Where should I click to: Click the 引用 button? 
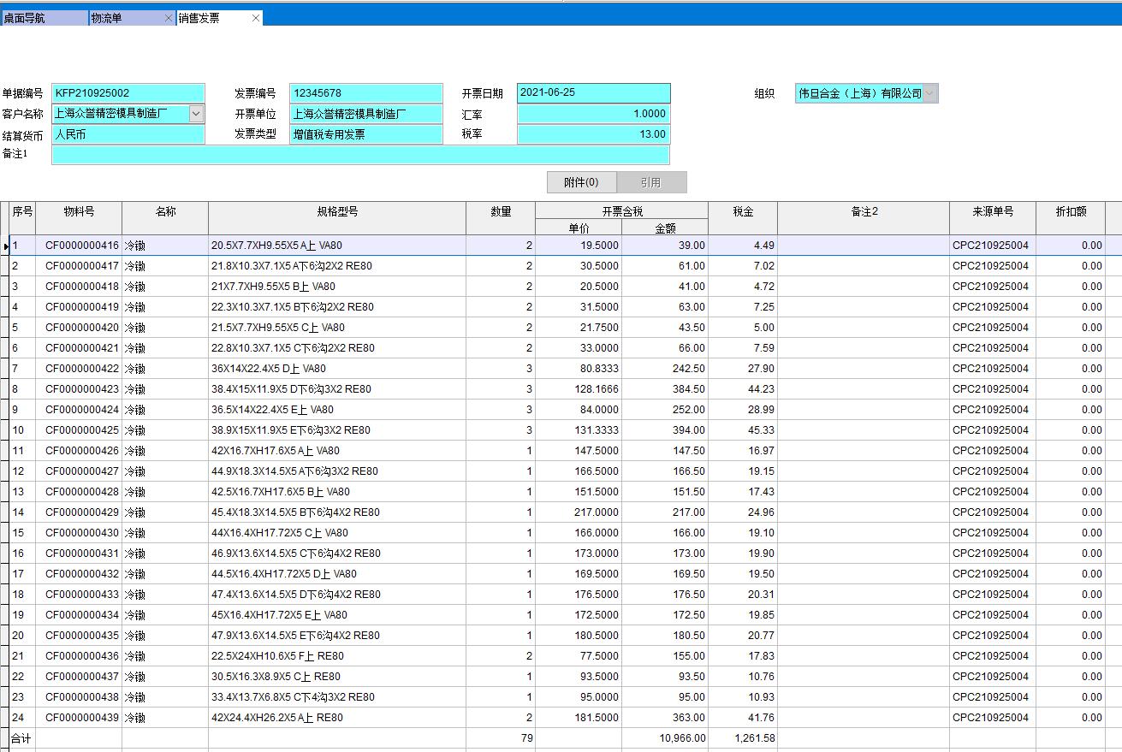(650, 182)
